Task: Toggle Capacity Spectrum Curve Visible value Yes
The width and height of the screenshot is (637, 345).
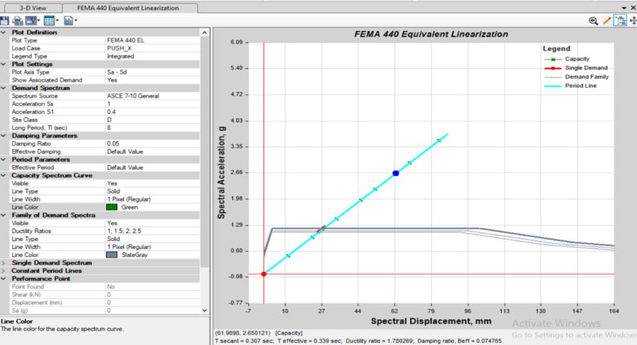Action: [153, 183]
